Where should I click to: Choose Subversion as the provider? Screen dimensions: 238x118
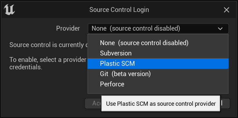coord(158,53)
